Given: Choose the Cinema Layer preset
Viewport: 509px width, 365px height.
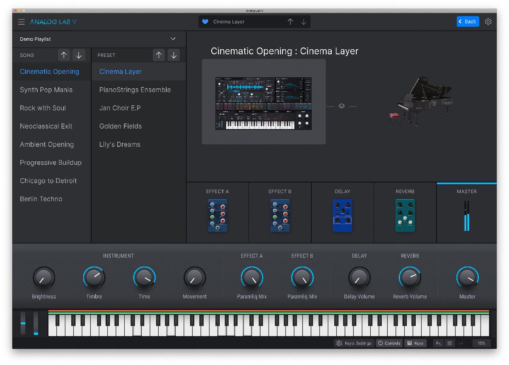Looking at the screenshot, I should (139, 72).
